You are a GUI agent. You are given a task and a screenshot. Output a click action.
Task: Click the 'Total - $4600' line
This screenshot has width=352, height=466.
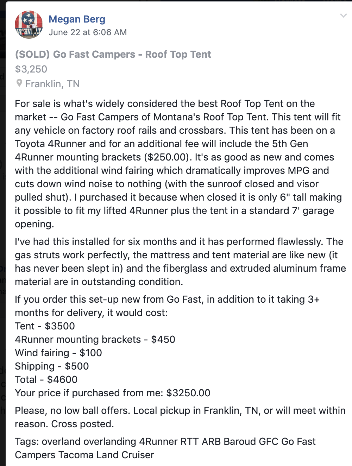coord(46,379)
